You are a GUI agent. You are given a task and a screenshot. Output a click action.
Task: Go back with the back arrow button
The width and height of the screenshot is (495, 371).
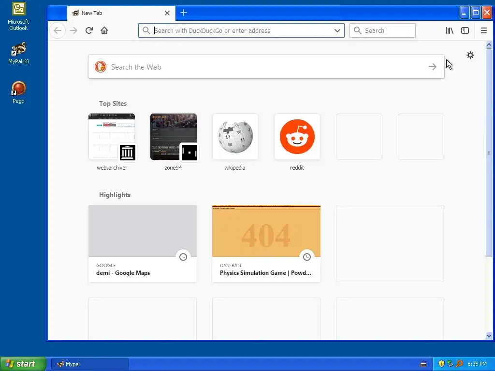pos(58,30)
